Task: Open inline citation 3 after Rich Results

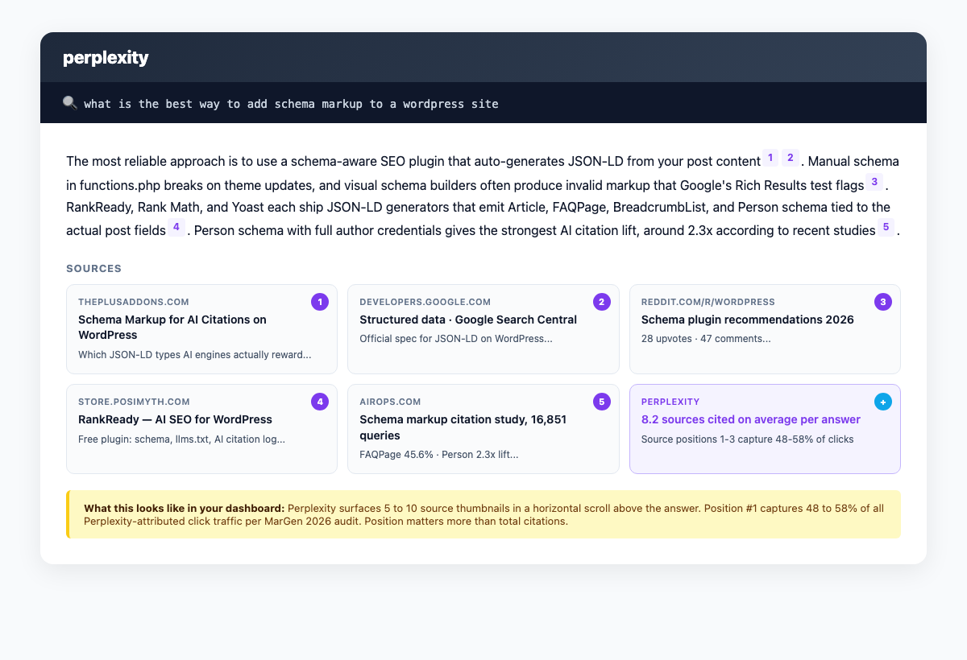Action: click(x=874, y=181)
